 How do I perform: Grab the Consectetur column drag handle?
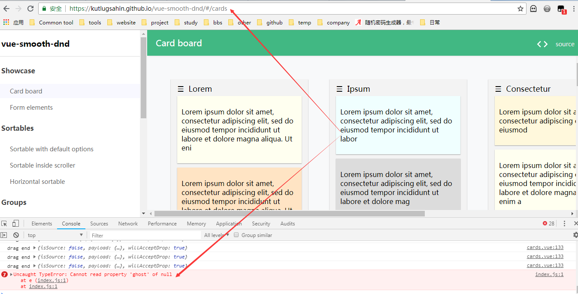tap(498, 89)
